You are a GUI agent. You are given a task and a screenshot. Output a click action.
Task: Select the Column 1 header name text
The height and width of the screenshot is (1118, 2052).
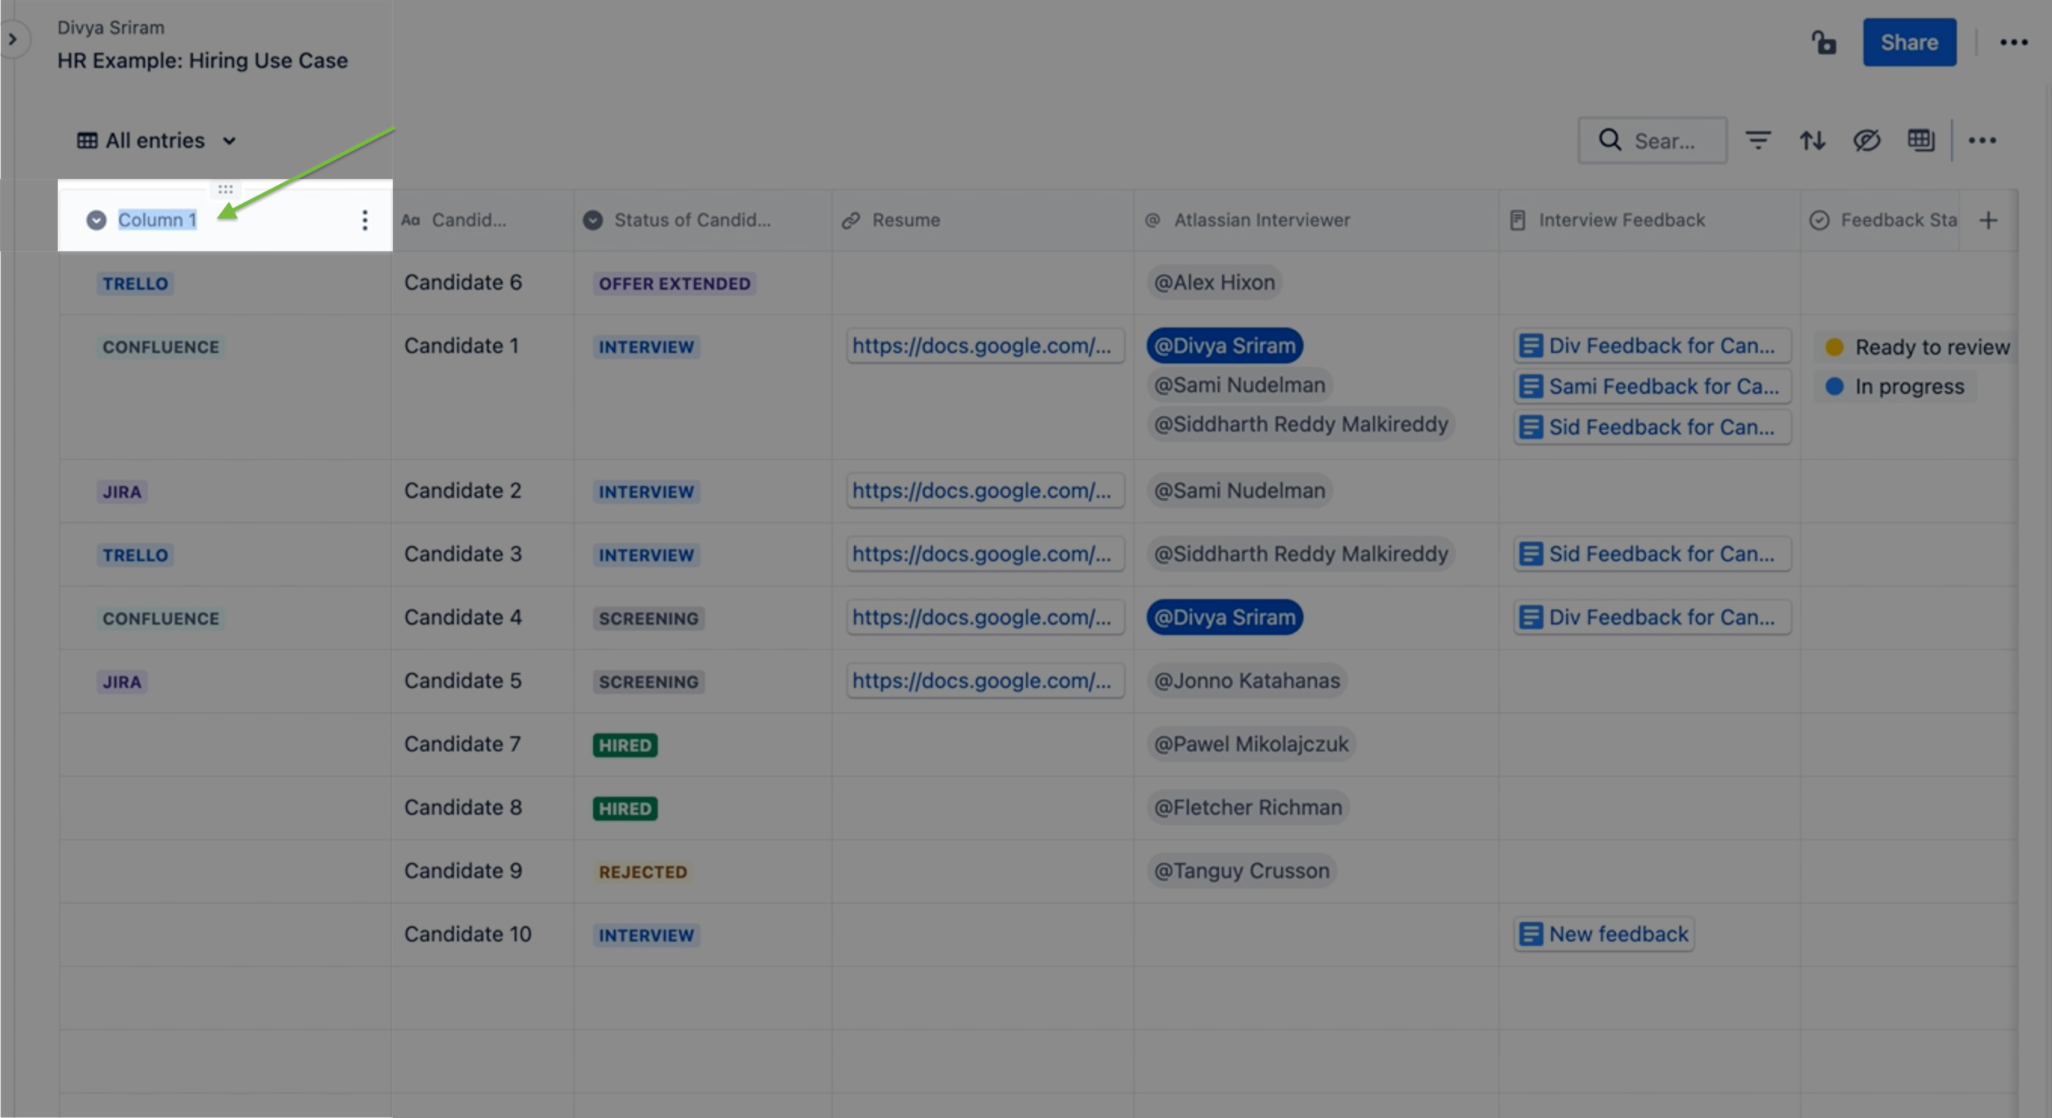pos(158,220)
